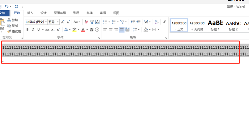The image size is (249, 140).
Task: Open the 字体 dialog launcher
Action: tap(99, 38)
